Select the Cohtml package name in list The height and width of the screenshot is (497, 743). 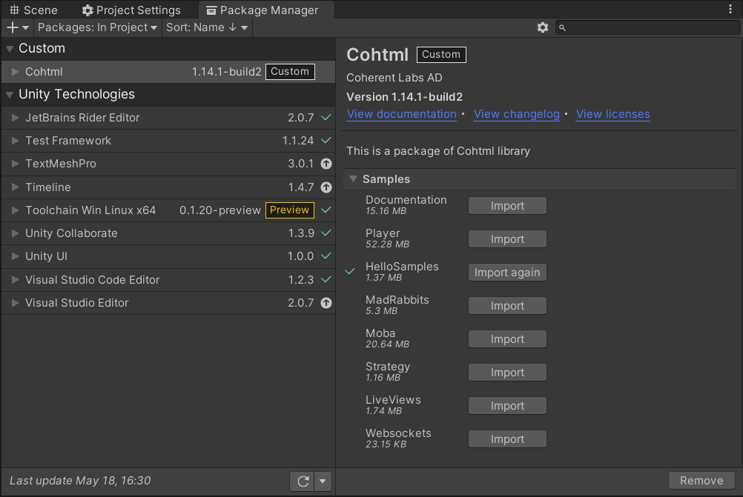(x=44, y=71)
